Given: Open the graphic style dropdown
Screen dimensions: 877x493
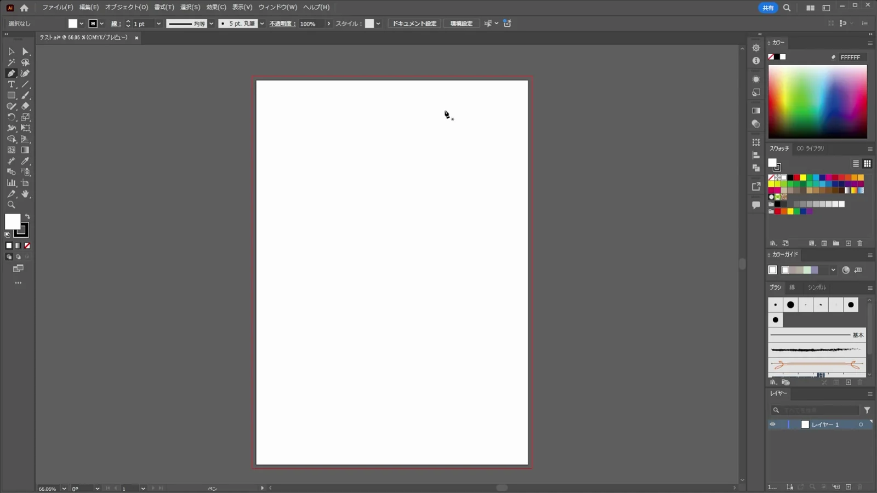Looking at the screenshot, I should click(x=378, y=24).
